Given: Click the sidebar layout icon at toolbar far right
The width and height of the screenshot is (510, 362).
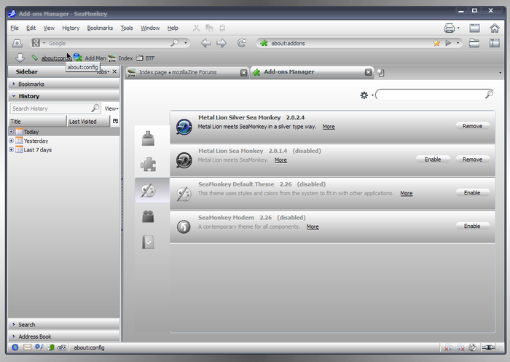Looking at the screenshot, I should click(x=495, y=43).
